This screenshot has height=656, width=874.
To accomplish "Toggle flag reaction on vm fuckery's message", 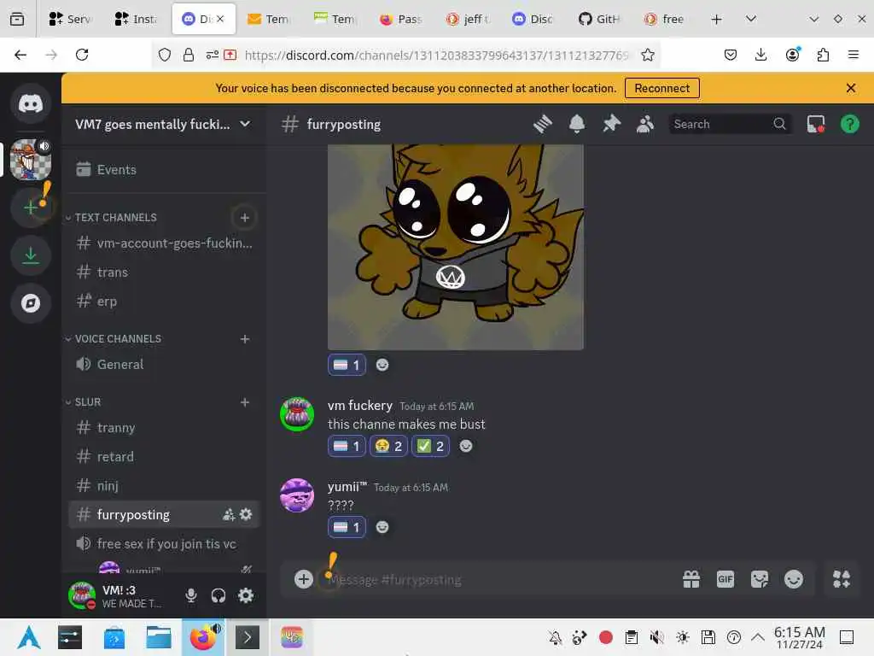I will point(347,446).
